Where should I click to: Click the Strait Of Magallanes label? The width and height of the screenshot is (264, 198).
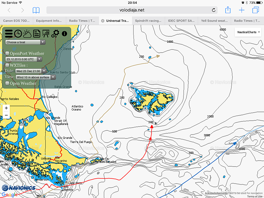pyautogui.click(x=61, y=122)
